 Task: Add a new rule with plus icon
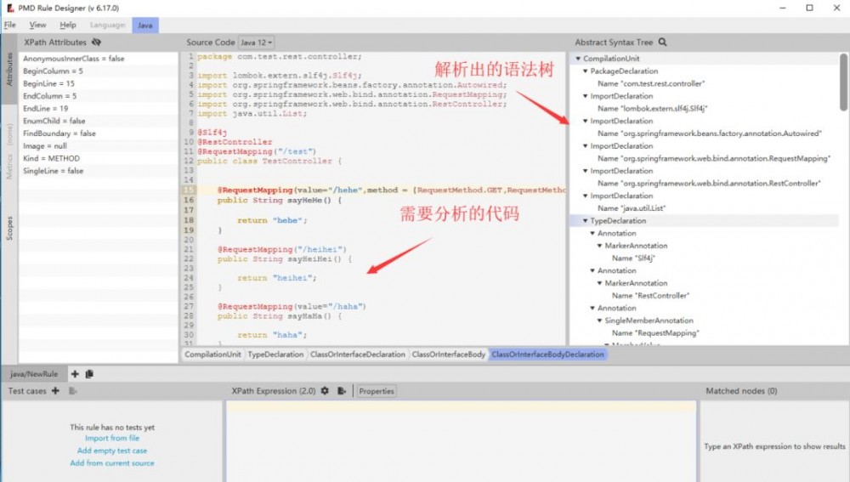[x=75, y=374]
